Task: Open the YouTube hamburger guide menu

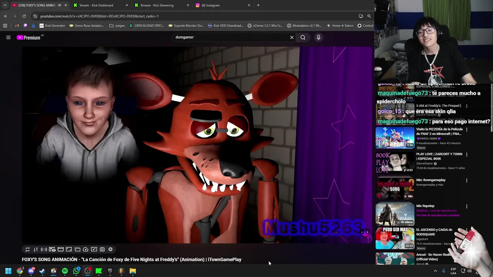Action: pyautogui.click(x=8, y=37)
